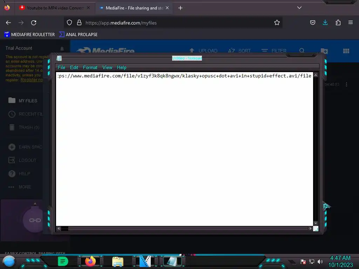Click the MediaFire notification bell icon
Screen dimensions: 359x269
[62, 49]
